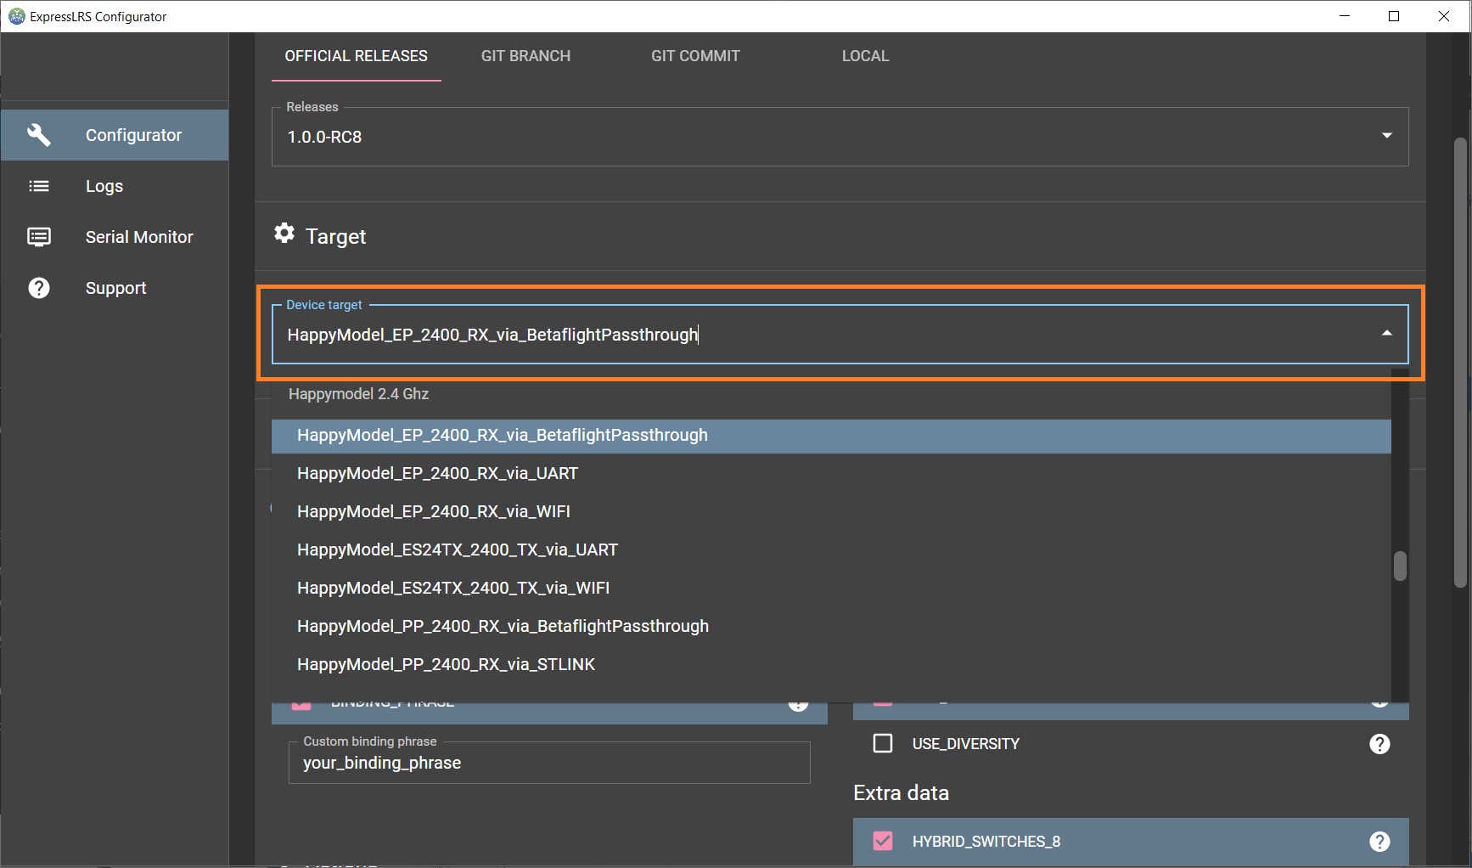Screen dimensions: 1472x868
Task: Click the dropdown list scrollbar thumb
Action: (x=1400, y=566)
